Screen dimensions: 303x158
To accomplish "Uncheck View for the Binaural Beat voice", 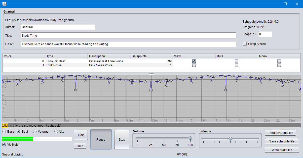I will point(194,61).
